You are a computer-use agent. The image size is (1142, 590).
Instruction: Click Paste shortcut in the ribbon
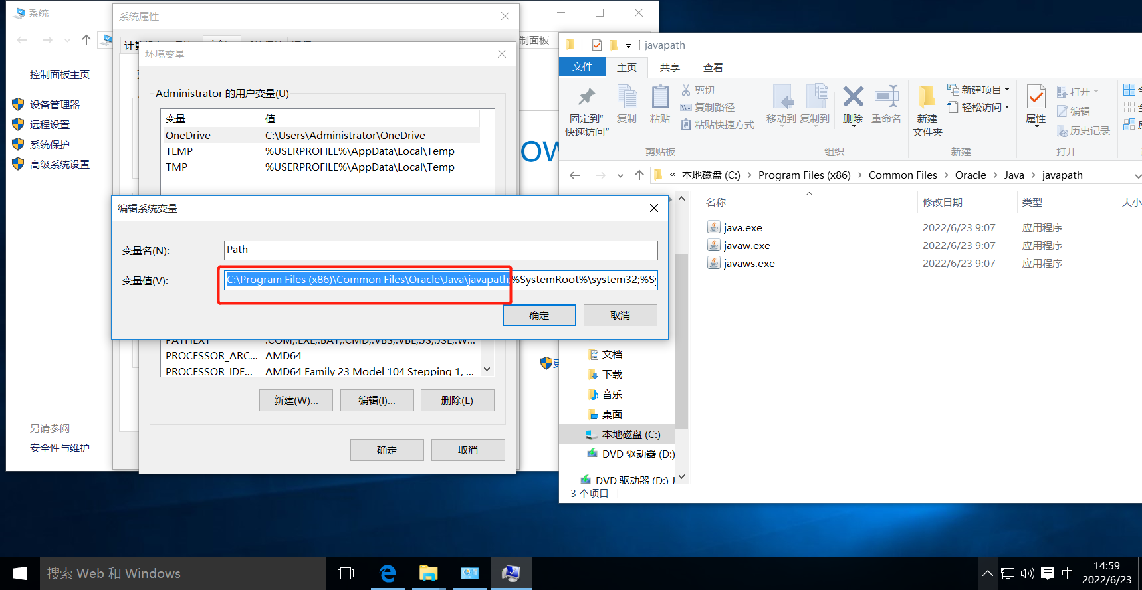point(717,124)
